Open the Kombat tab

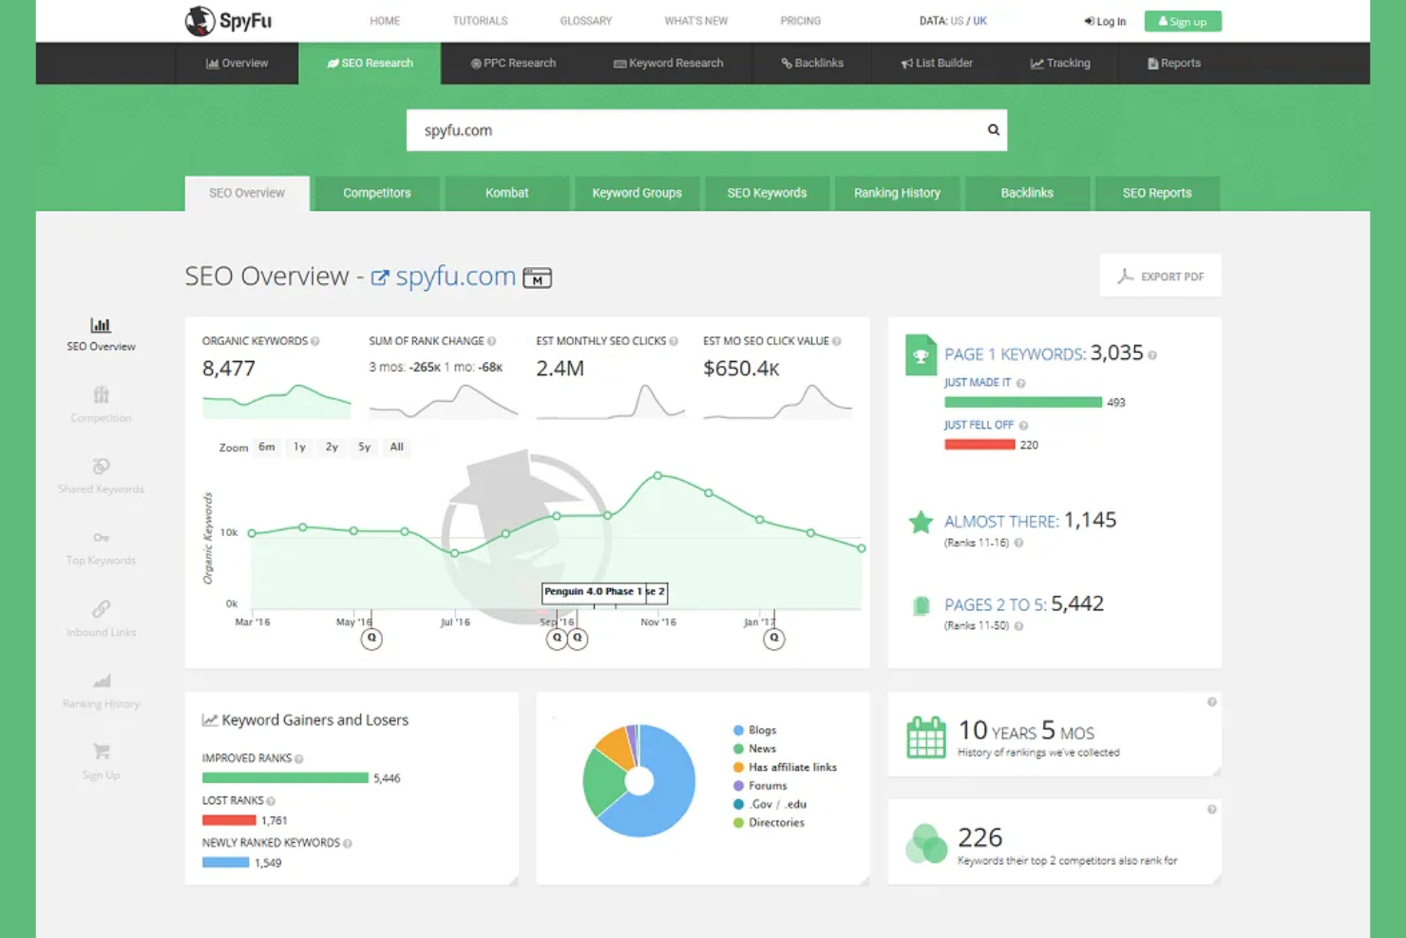pyautogui.click(x=506, y=193)
